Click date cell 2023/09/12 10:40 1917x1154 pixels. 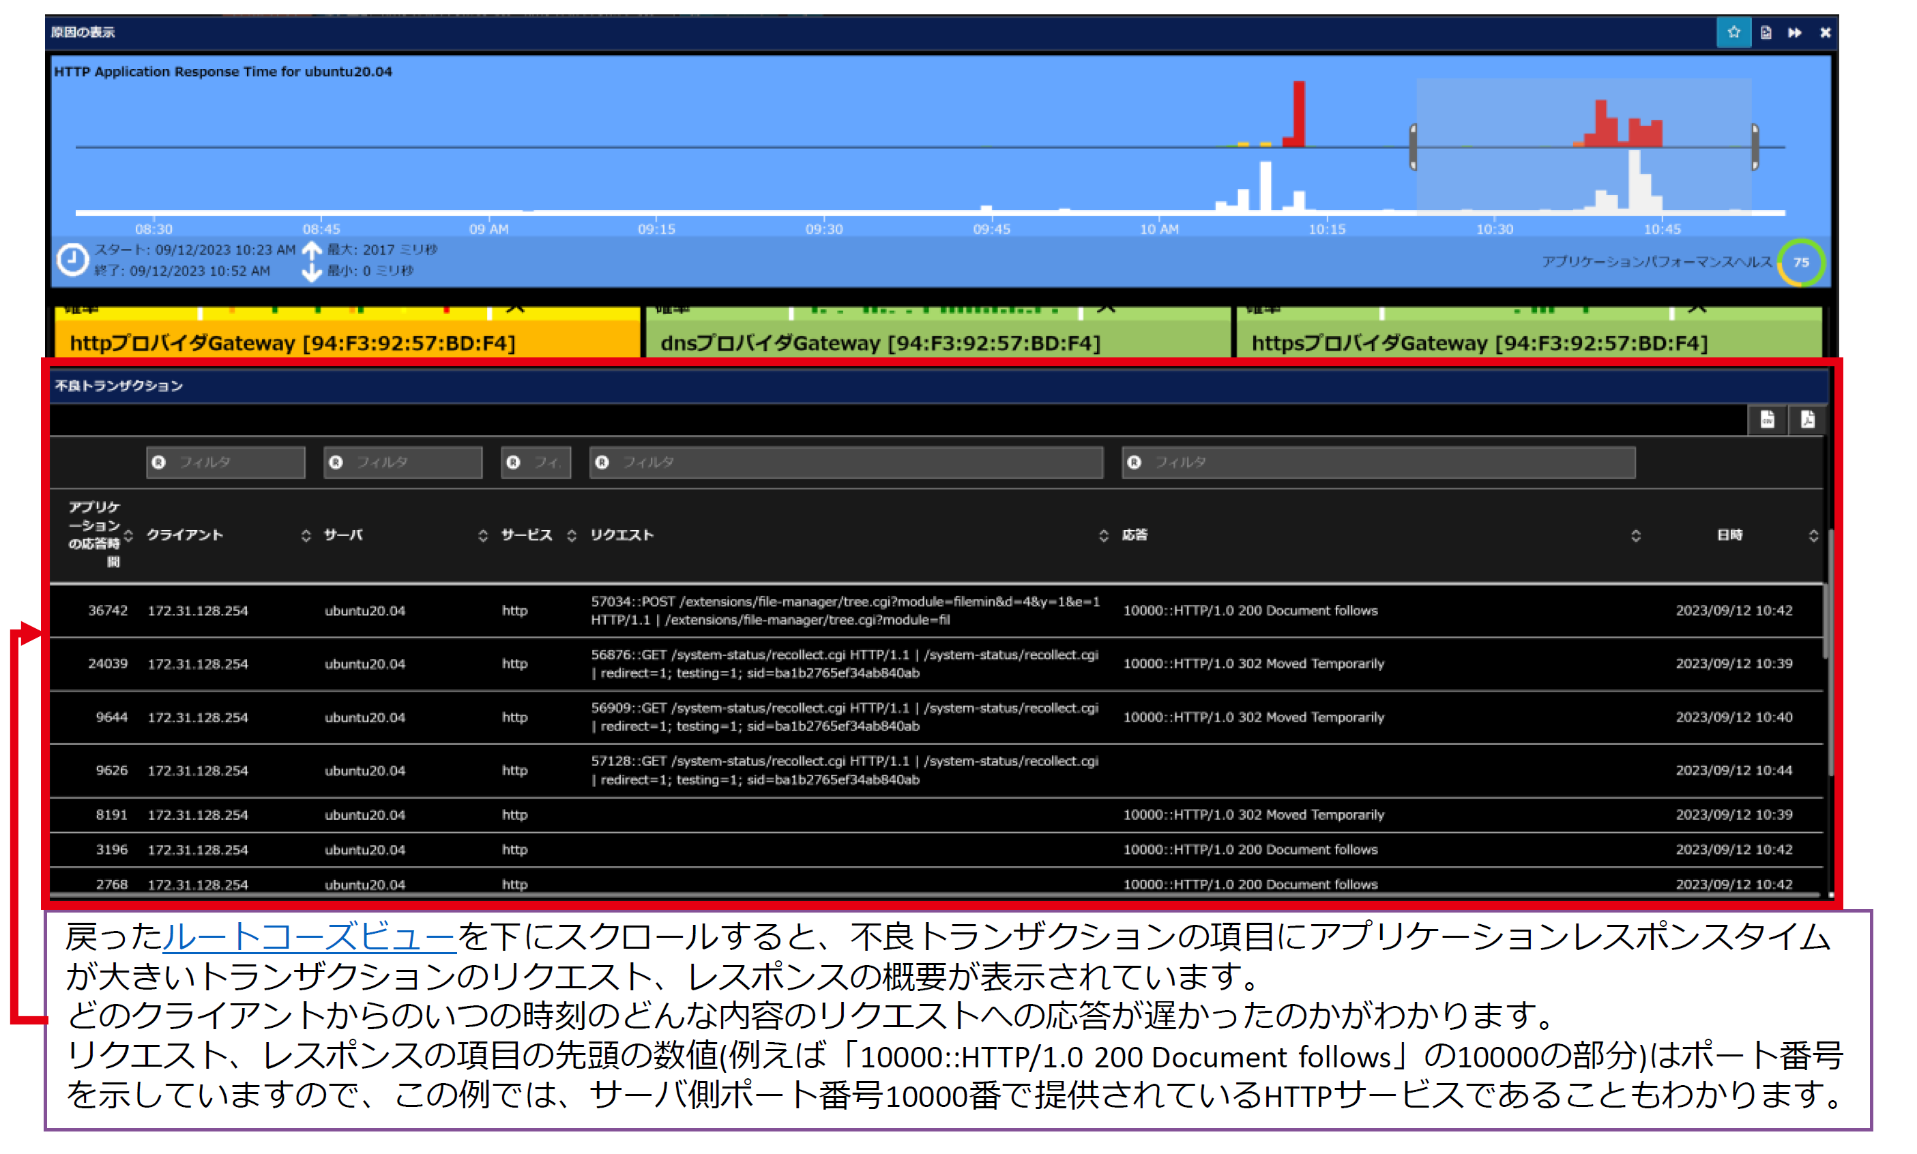(x=1733, y=717)
